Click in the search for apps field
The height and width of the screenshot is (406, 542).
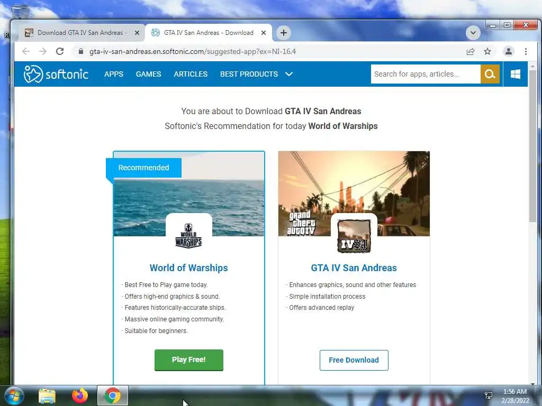[426, 74]
